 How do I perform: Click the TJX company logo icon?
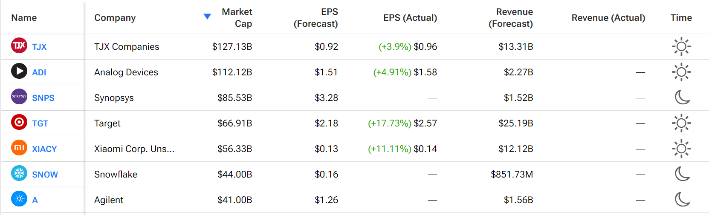[x=19, y=46]
